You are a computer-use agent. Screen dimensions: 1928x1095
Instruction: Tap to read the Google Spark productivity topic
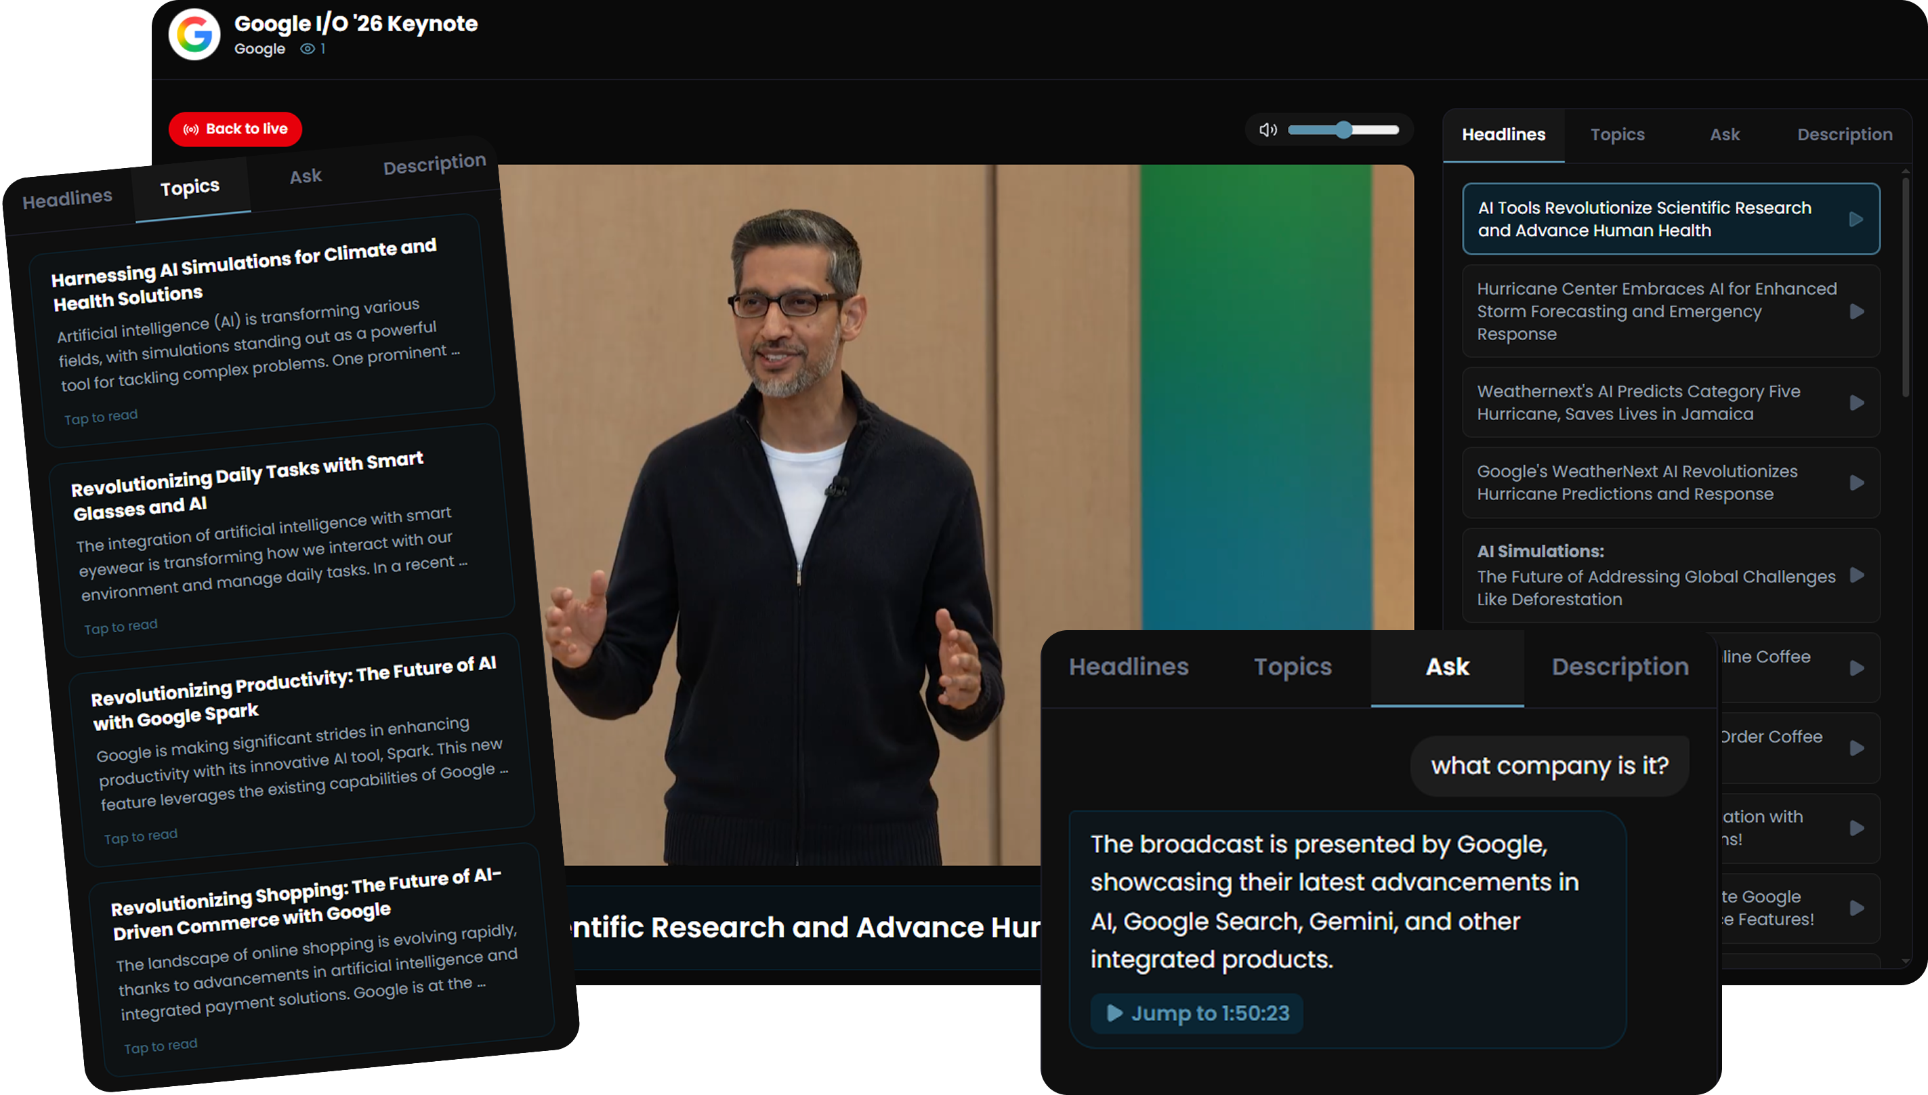[x=140, y=836]
